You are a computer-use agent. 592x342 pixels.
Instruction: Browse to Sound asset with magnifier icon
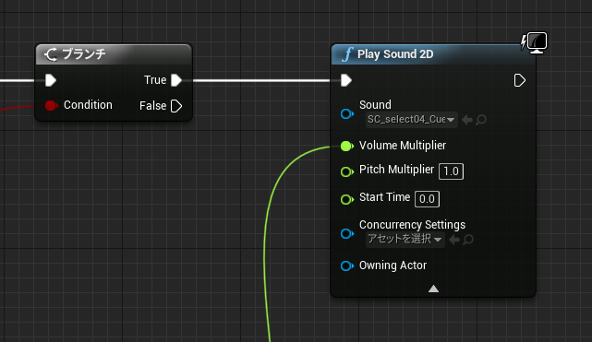click(481, 120)
